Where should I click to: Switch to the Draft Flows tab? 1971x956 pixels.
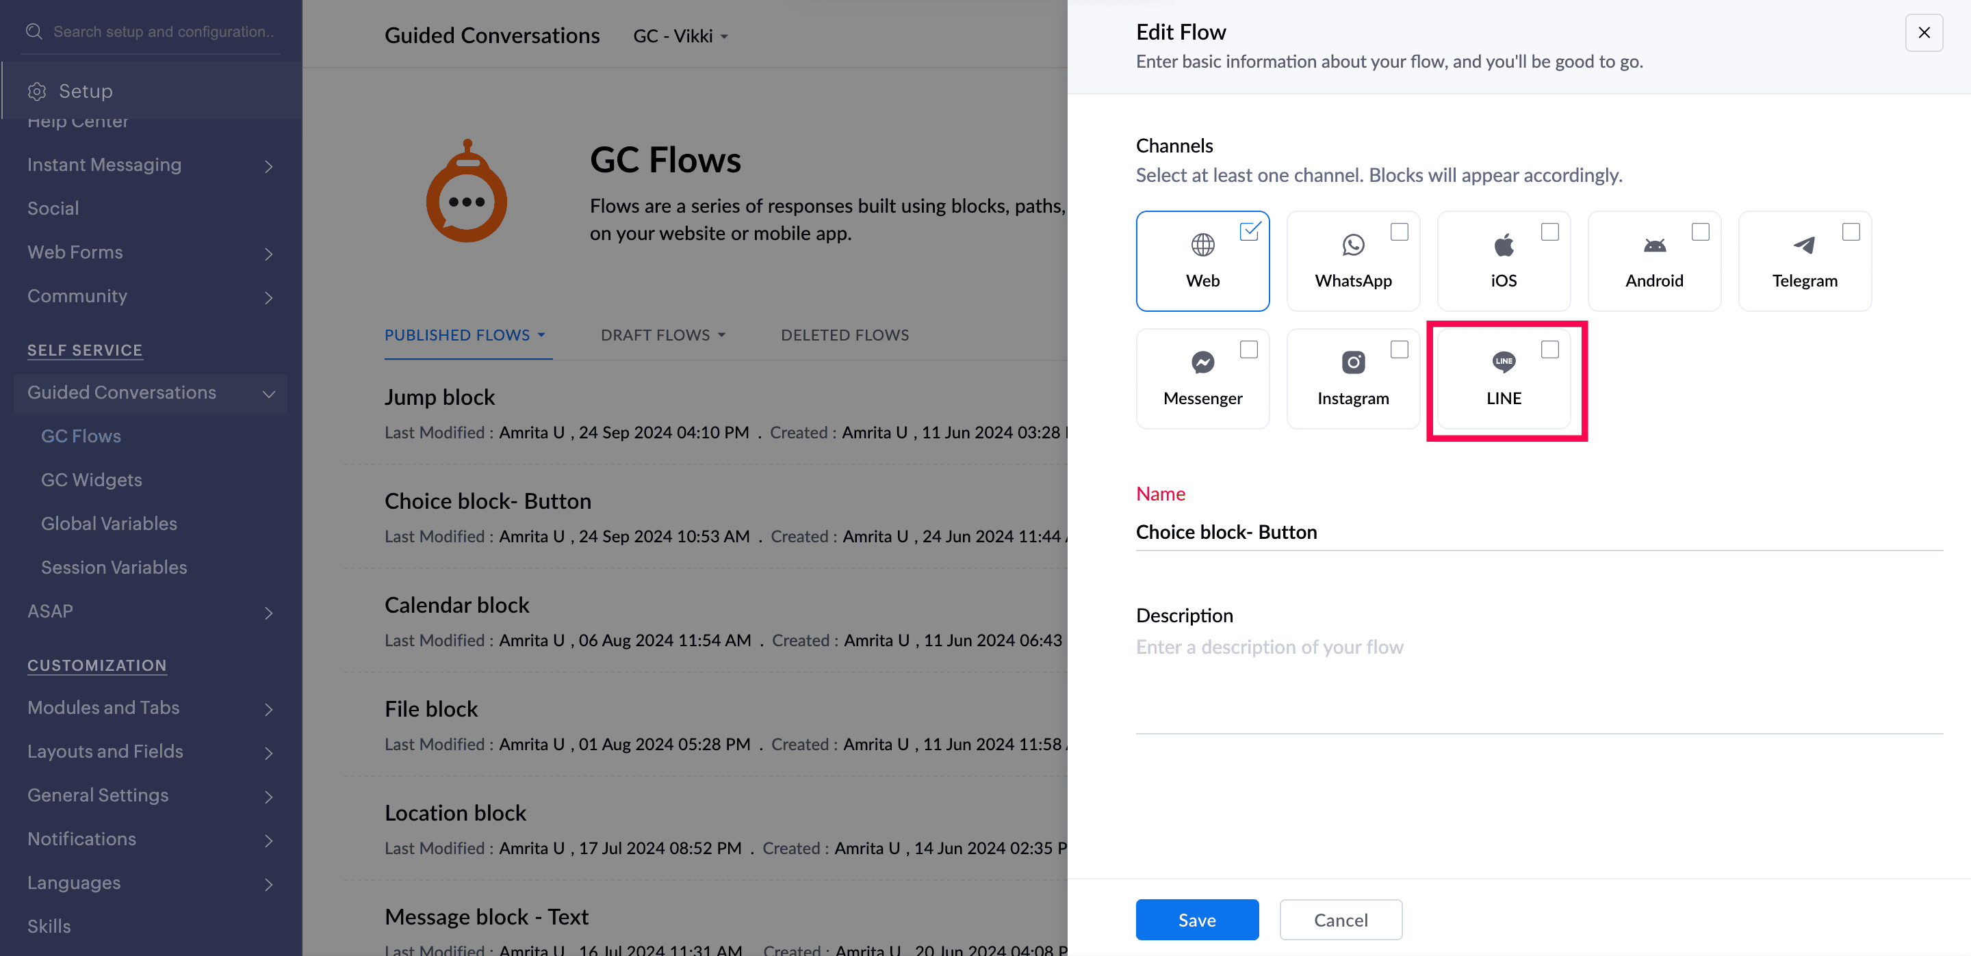pyautogui.click(x=662, y=335)
